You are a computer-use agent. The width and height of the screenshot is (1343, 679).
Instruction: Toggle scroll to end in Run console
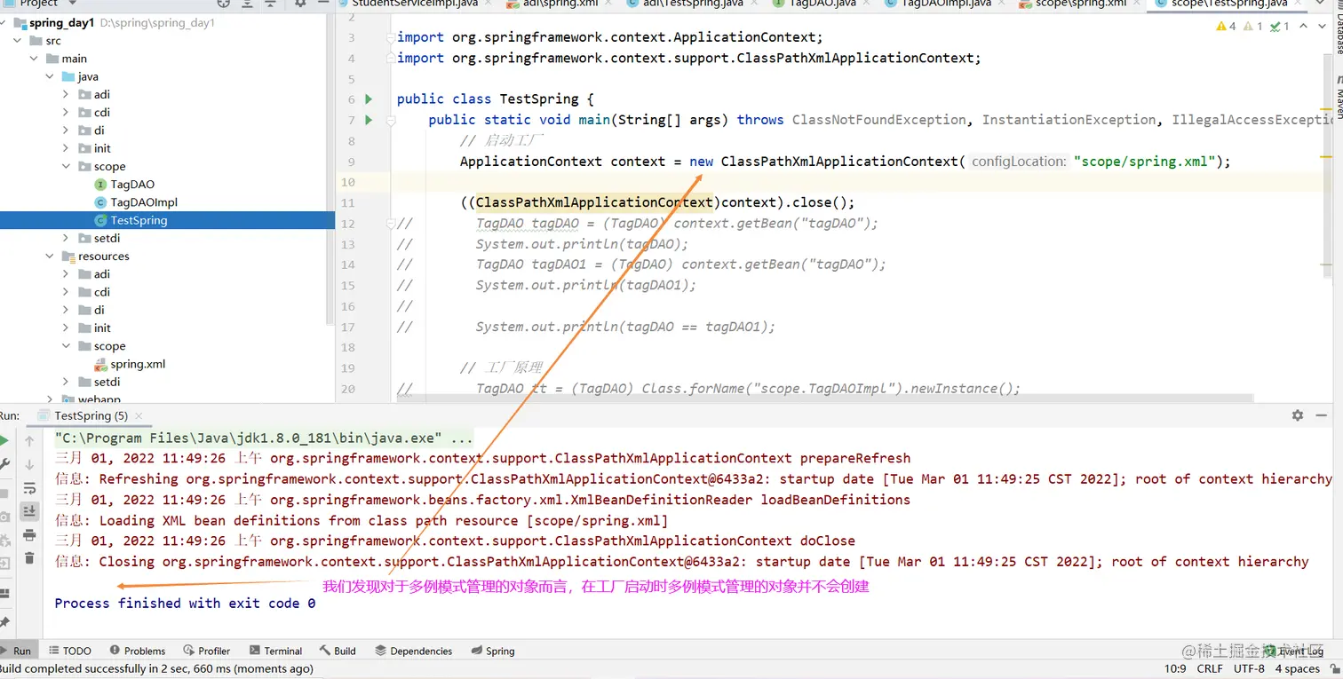tap(29, 511)
